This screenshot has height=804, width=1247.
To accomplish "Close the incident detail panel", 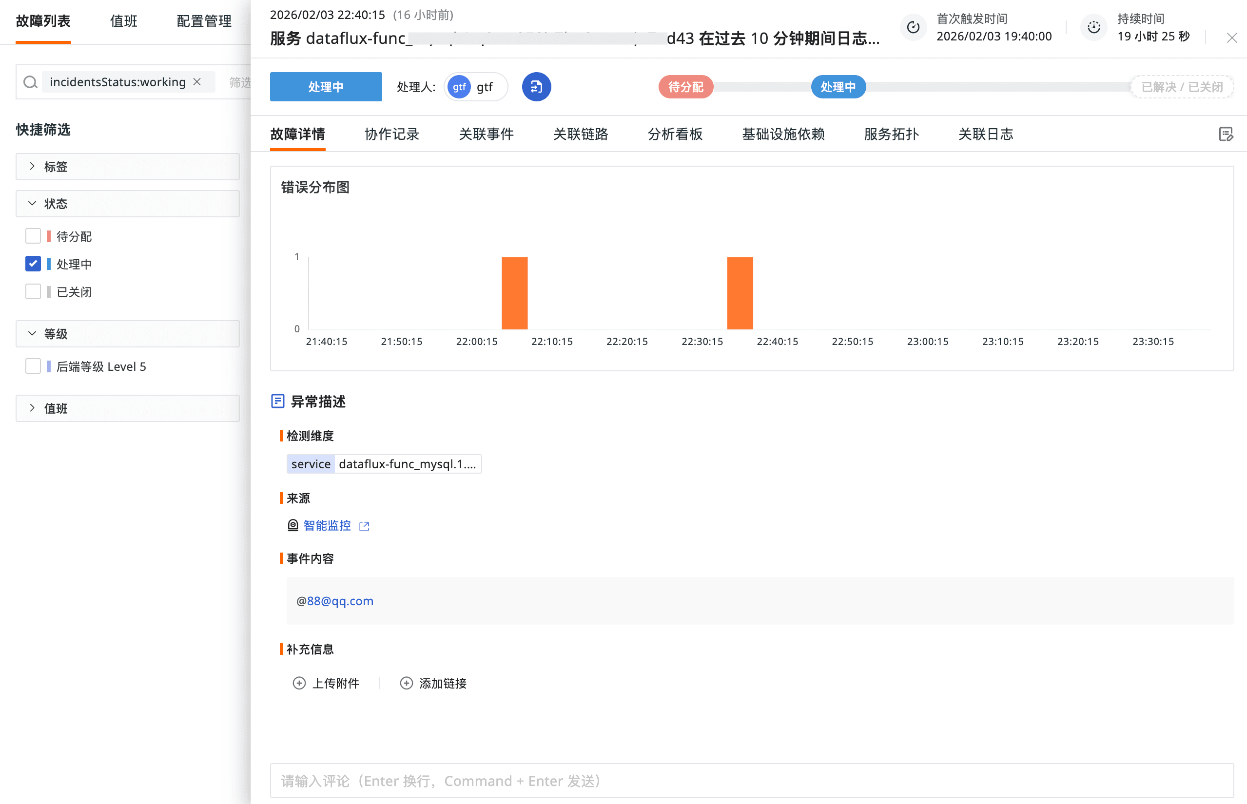I will [x=1232, y=38].
